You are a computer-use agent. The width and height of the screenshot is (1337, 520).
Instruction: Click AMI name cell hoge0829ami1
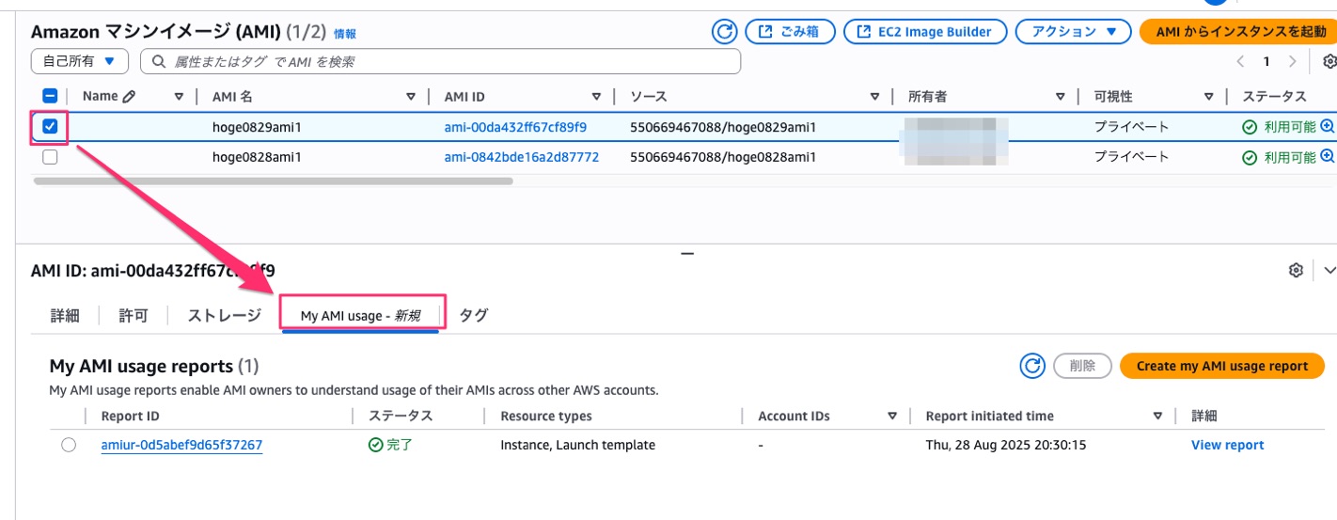257,127
